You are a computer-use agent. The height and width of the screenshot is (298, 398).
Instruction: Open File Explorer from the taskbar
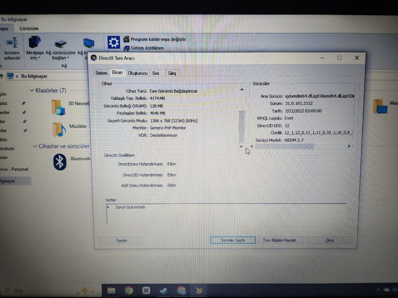[x=111, y=290]
